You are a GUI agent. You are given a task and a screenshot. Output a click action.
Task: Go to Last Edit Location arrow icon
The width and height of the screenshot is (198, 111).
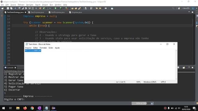click(97, 8)
